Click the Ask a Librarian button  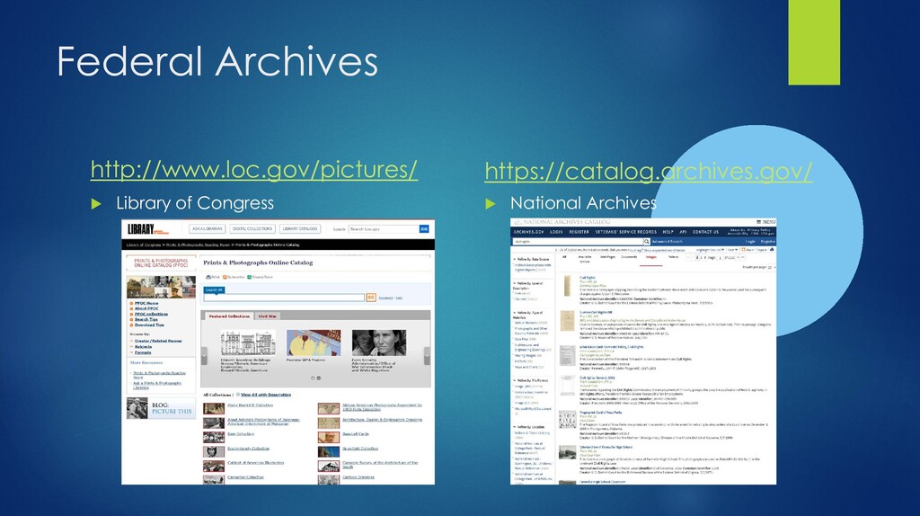coord(208,229)
